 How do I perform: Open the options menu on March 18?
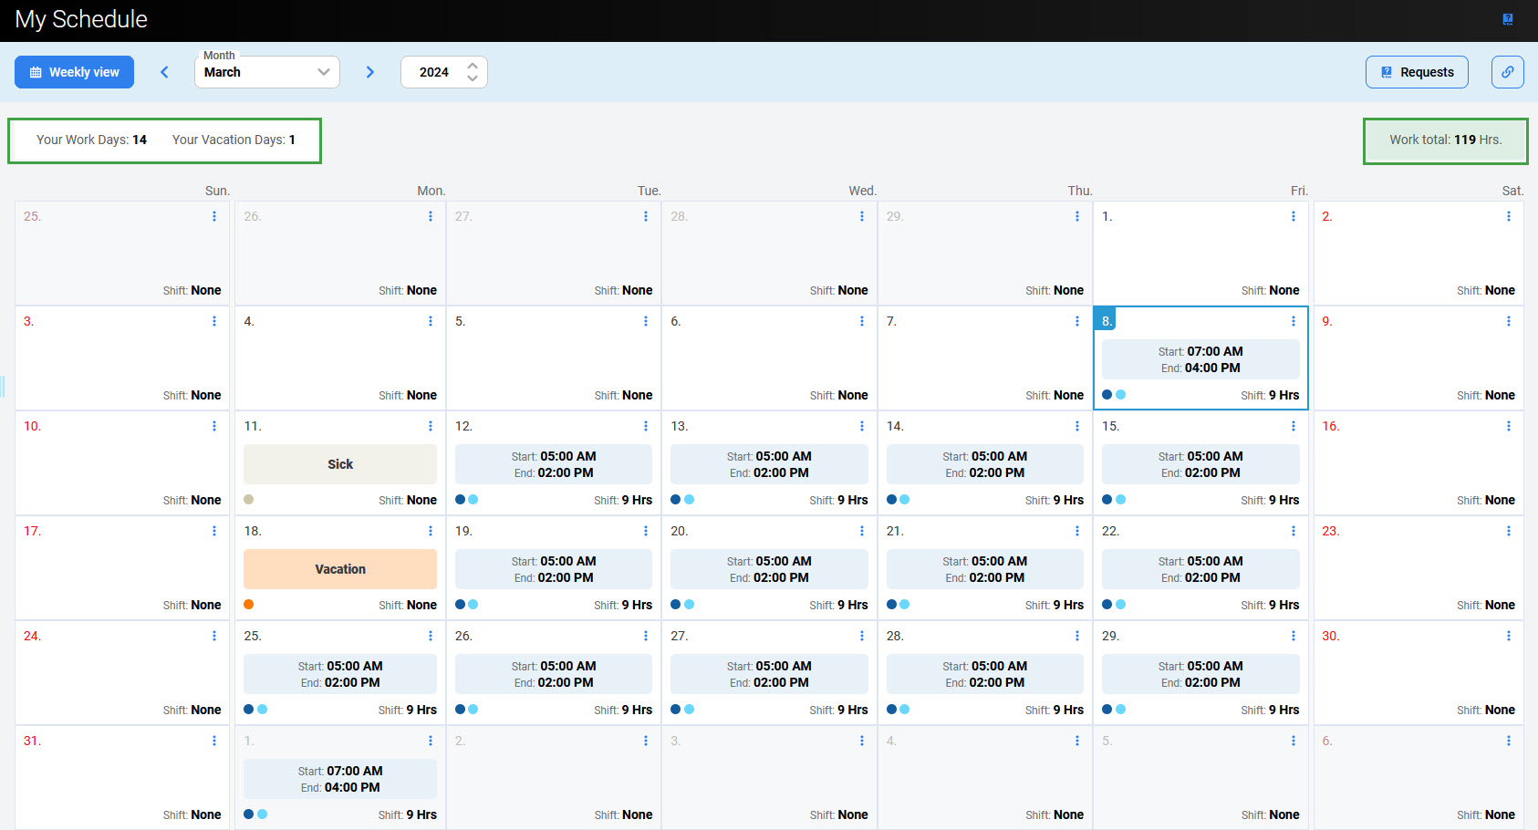pos(431,531)
